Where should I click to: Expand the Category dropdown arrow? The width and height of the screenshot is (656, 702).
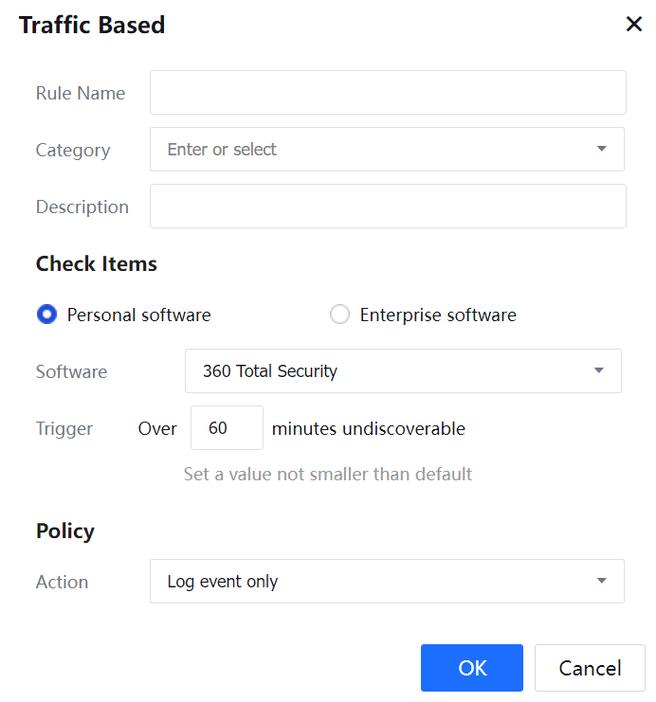click(601, 150)
